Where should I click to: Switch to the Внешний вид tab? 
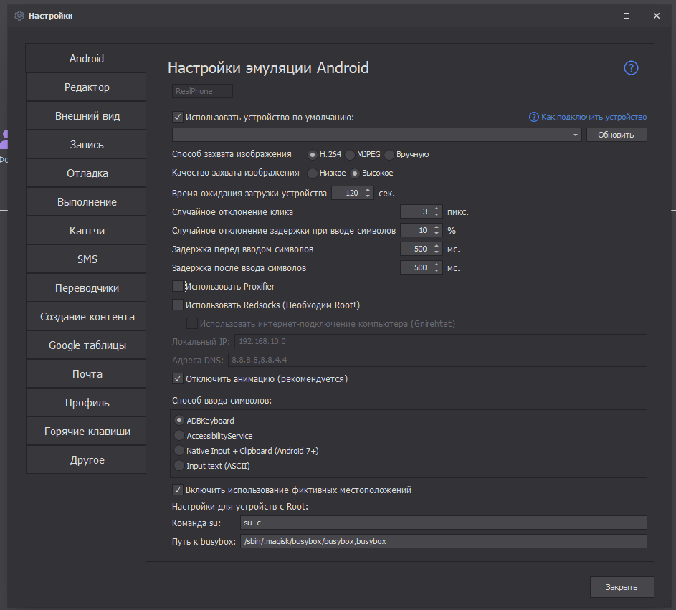[87, 116]
